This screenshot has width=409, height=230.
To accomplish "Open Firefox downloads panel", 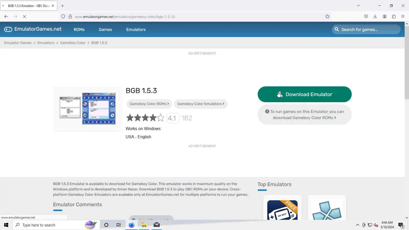I will pyautogui.click(x=375, y=17).
